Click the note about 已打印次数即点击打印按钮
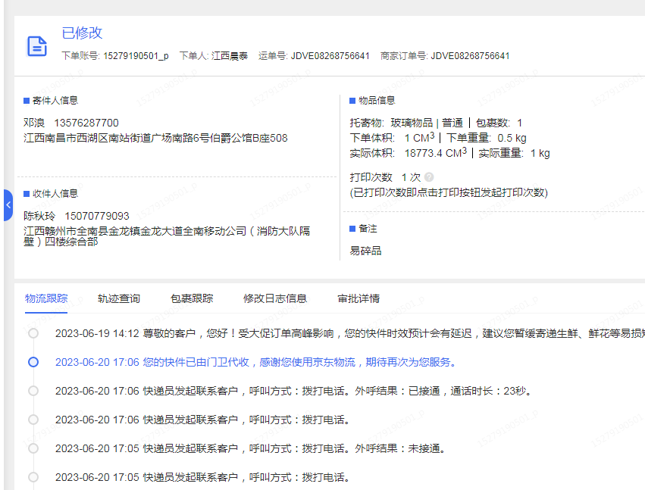The height and width of the screenshot is (490, 645). (x=449, y=192)
